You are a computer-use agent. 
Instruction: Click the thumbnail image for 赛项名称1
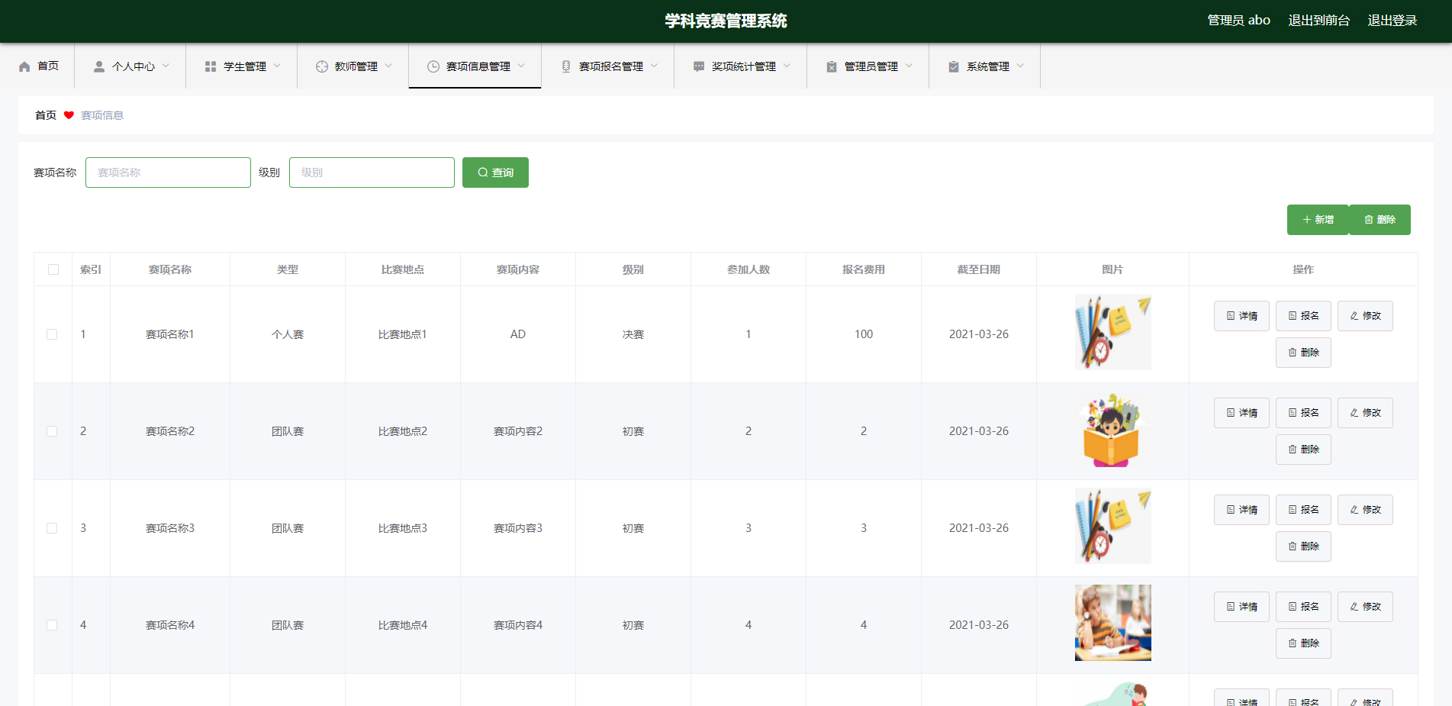[1112, 332]
